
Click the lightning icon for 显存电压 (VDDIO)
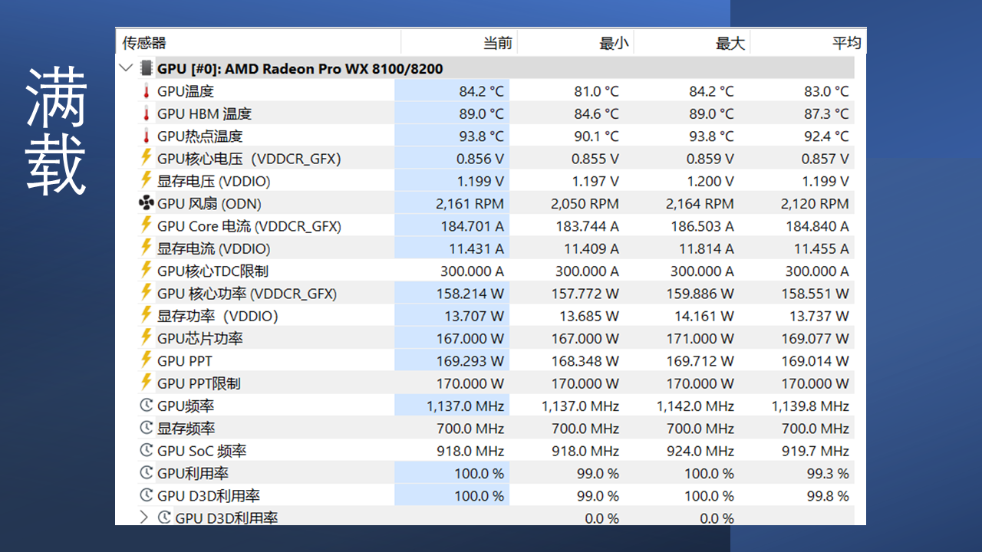point(146,180)
